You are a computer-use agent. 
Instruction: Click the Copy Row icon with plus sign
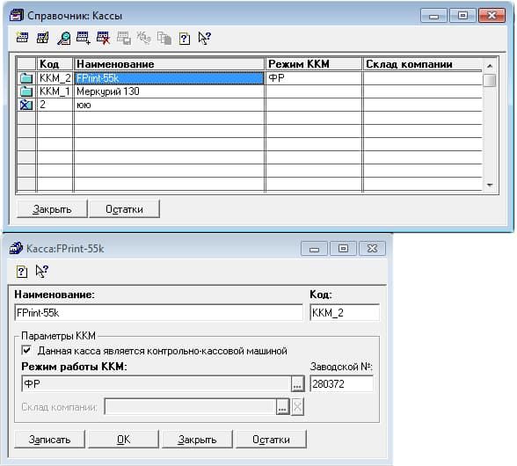83,38
